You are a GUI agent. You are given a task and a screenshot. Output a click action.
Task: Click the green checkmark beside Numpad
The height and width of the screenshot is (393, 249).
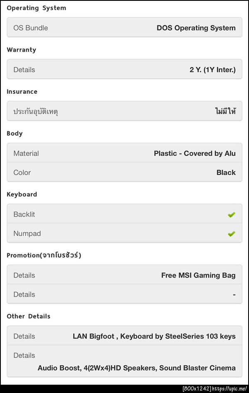point(231,234)
